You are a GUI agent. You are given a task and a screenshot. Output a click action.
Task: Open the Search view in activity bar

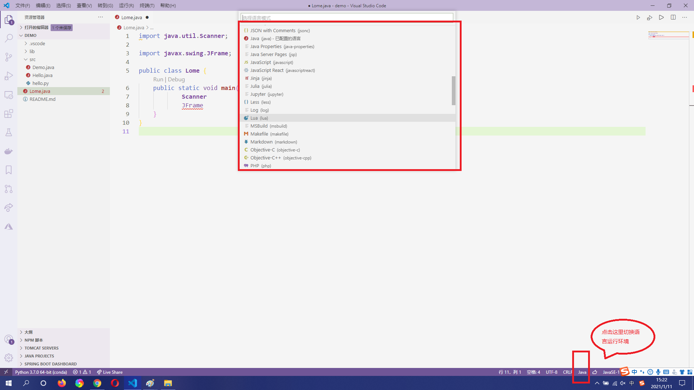tap(9, 38)
